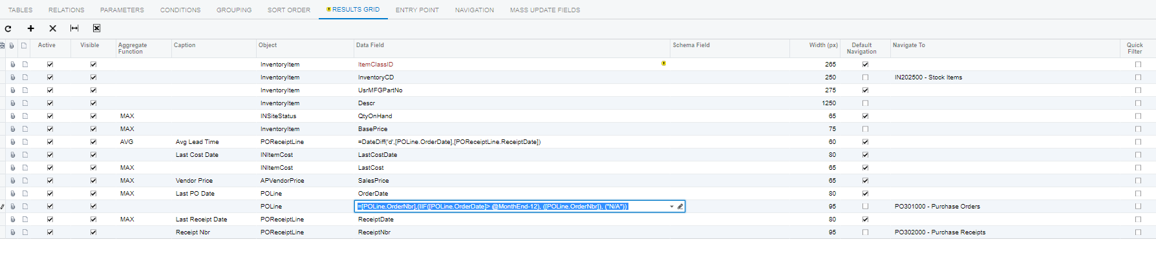Select the Sort Order tab

coord(288,10)
